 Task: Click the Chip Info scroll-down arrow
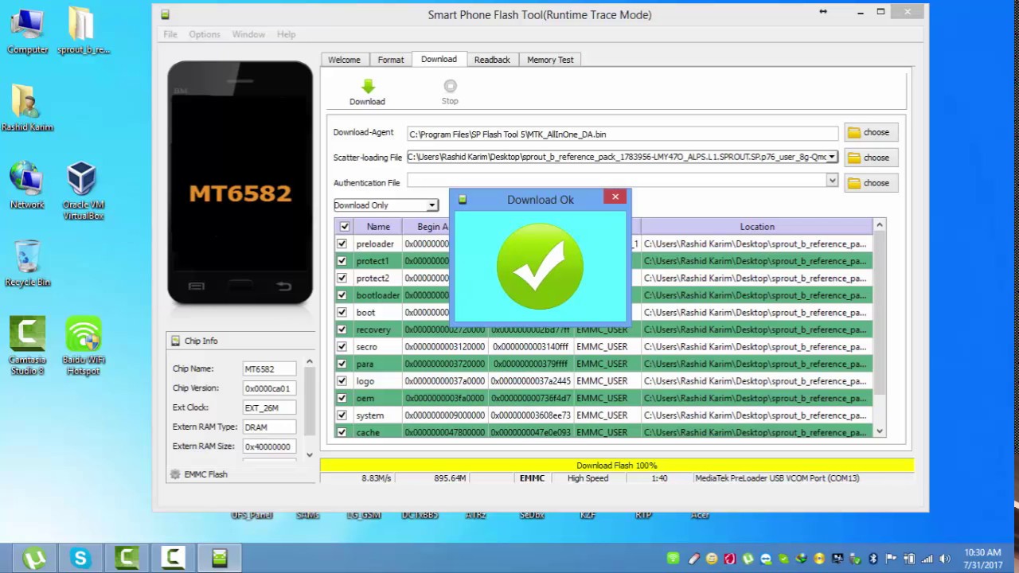point(310,455)
